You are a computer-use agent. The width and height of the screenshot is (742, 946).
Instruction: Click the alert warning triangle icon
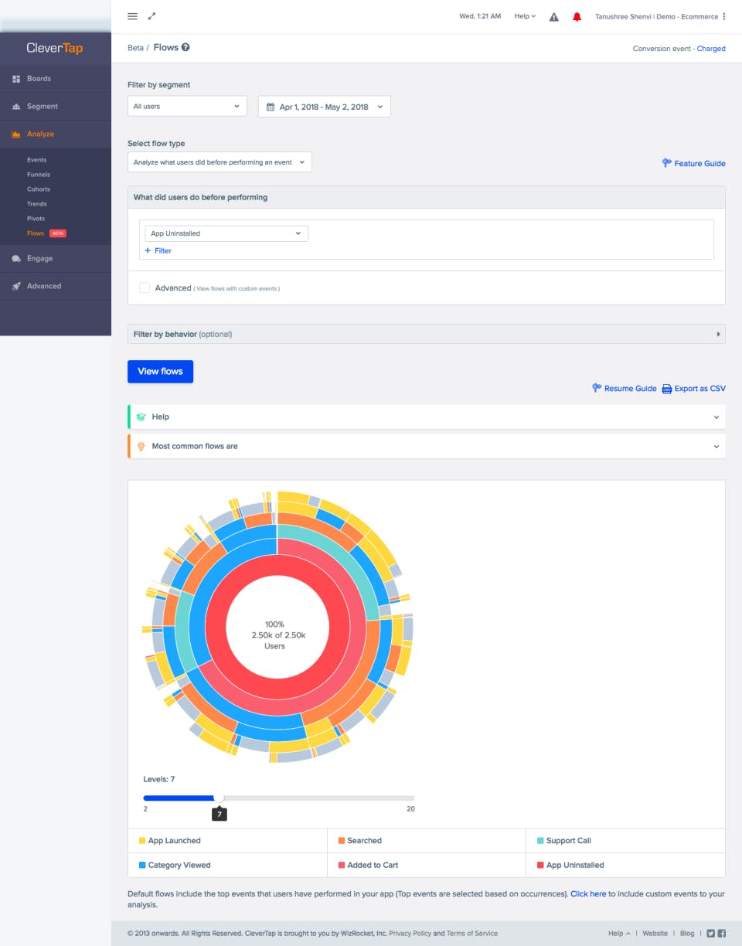pyautogui.click(x=553, y=15)
